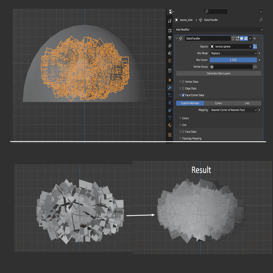
Task: Expand the Face Data section
Action: pyautogui.click(x=180, y=132)
